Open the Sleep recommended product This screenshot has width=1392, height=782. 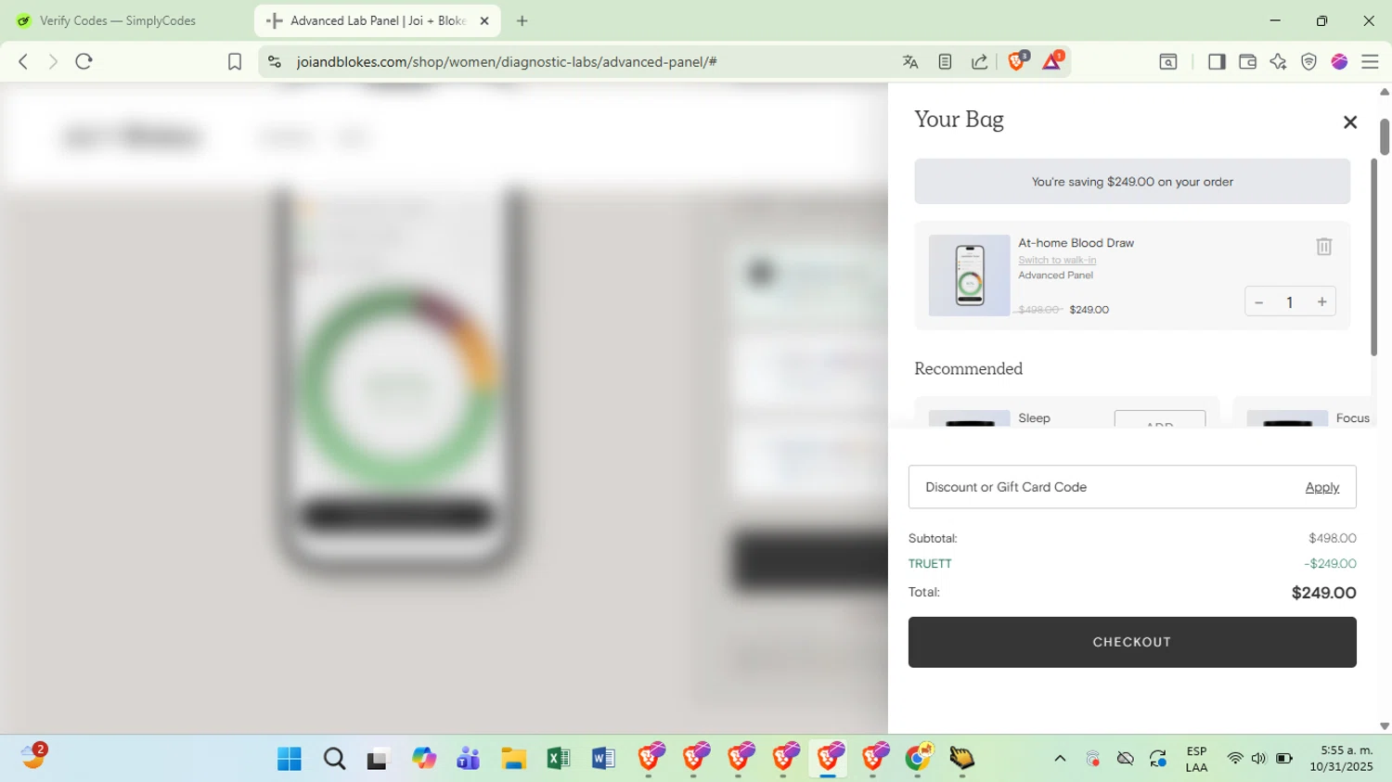(1034, 418)
